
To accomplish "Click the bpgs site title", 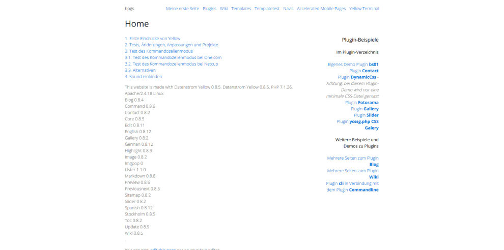I will pyautogui.click(x=129, y=9).
